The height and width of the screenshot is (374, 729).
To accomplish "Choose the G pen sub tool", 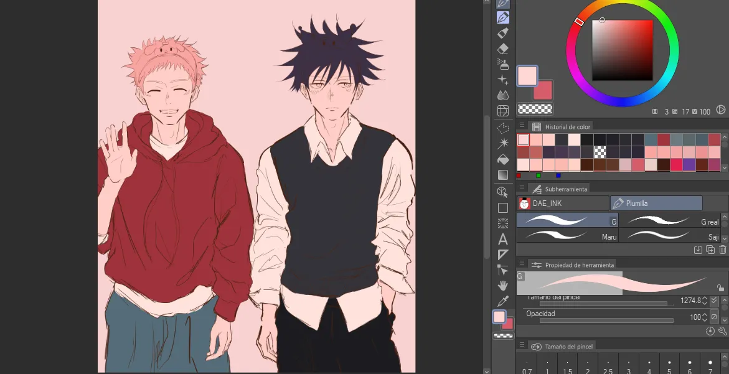I will pyautogui.click(x=567, y=220).
